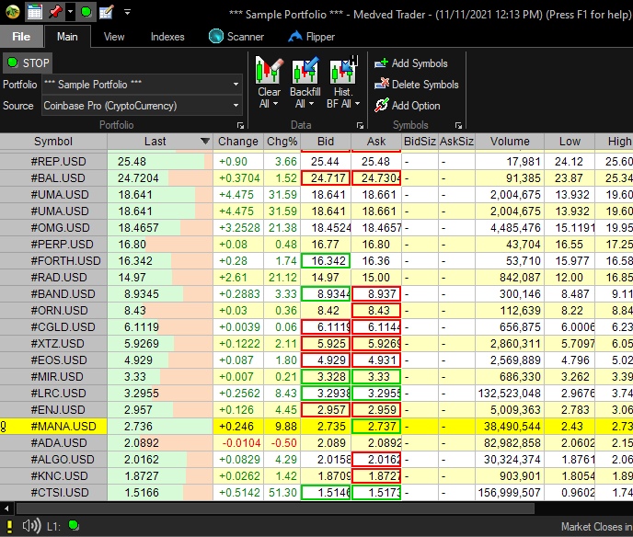
Task: Click the #EOS.USD ask value 4.931
Action: (x=376, y=360)
